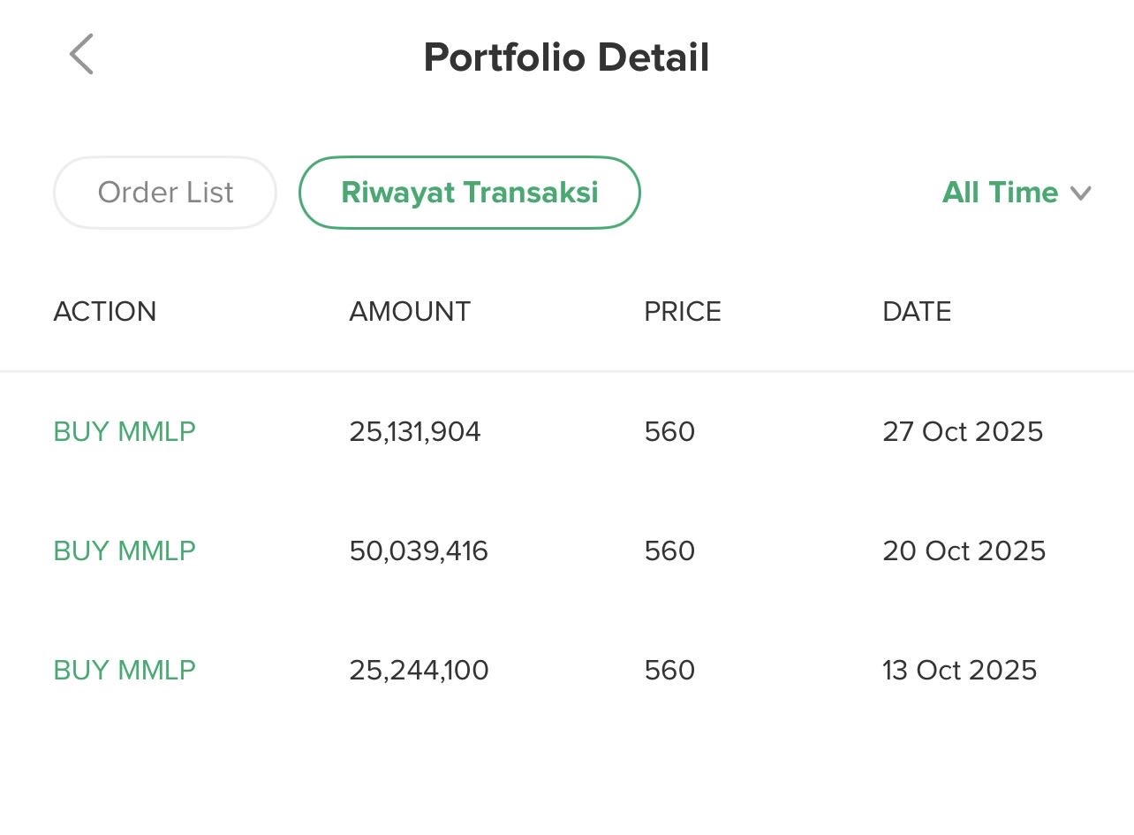
Task: Click the chevron next to All Time
Action: point(1081,194)
